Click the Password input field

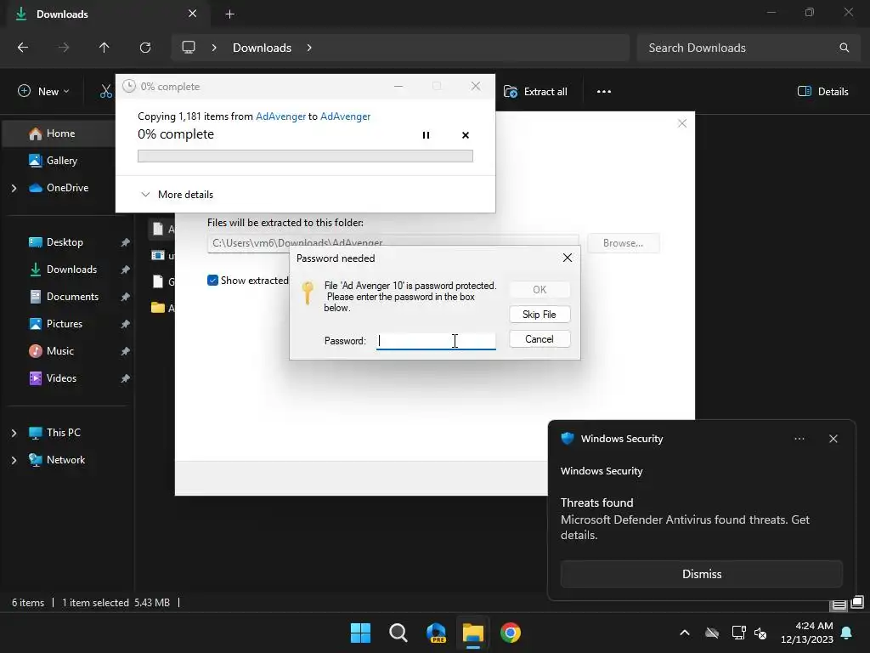click(436, 341)
